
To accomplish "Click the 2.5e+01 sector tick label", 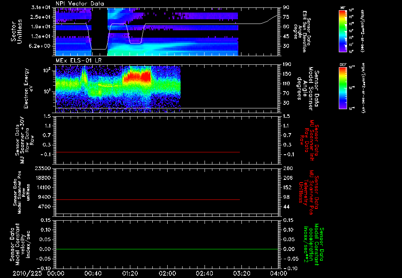I will [40, 17].
